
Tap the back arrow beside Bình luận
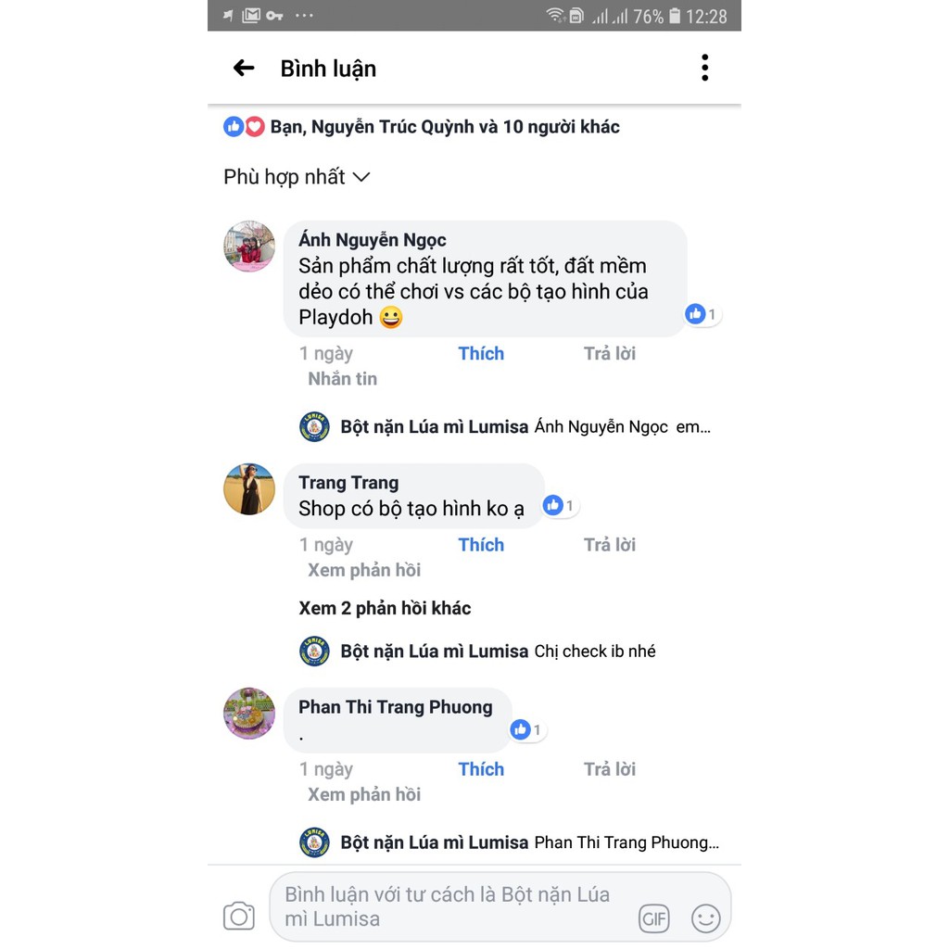(x=244, y=68)
